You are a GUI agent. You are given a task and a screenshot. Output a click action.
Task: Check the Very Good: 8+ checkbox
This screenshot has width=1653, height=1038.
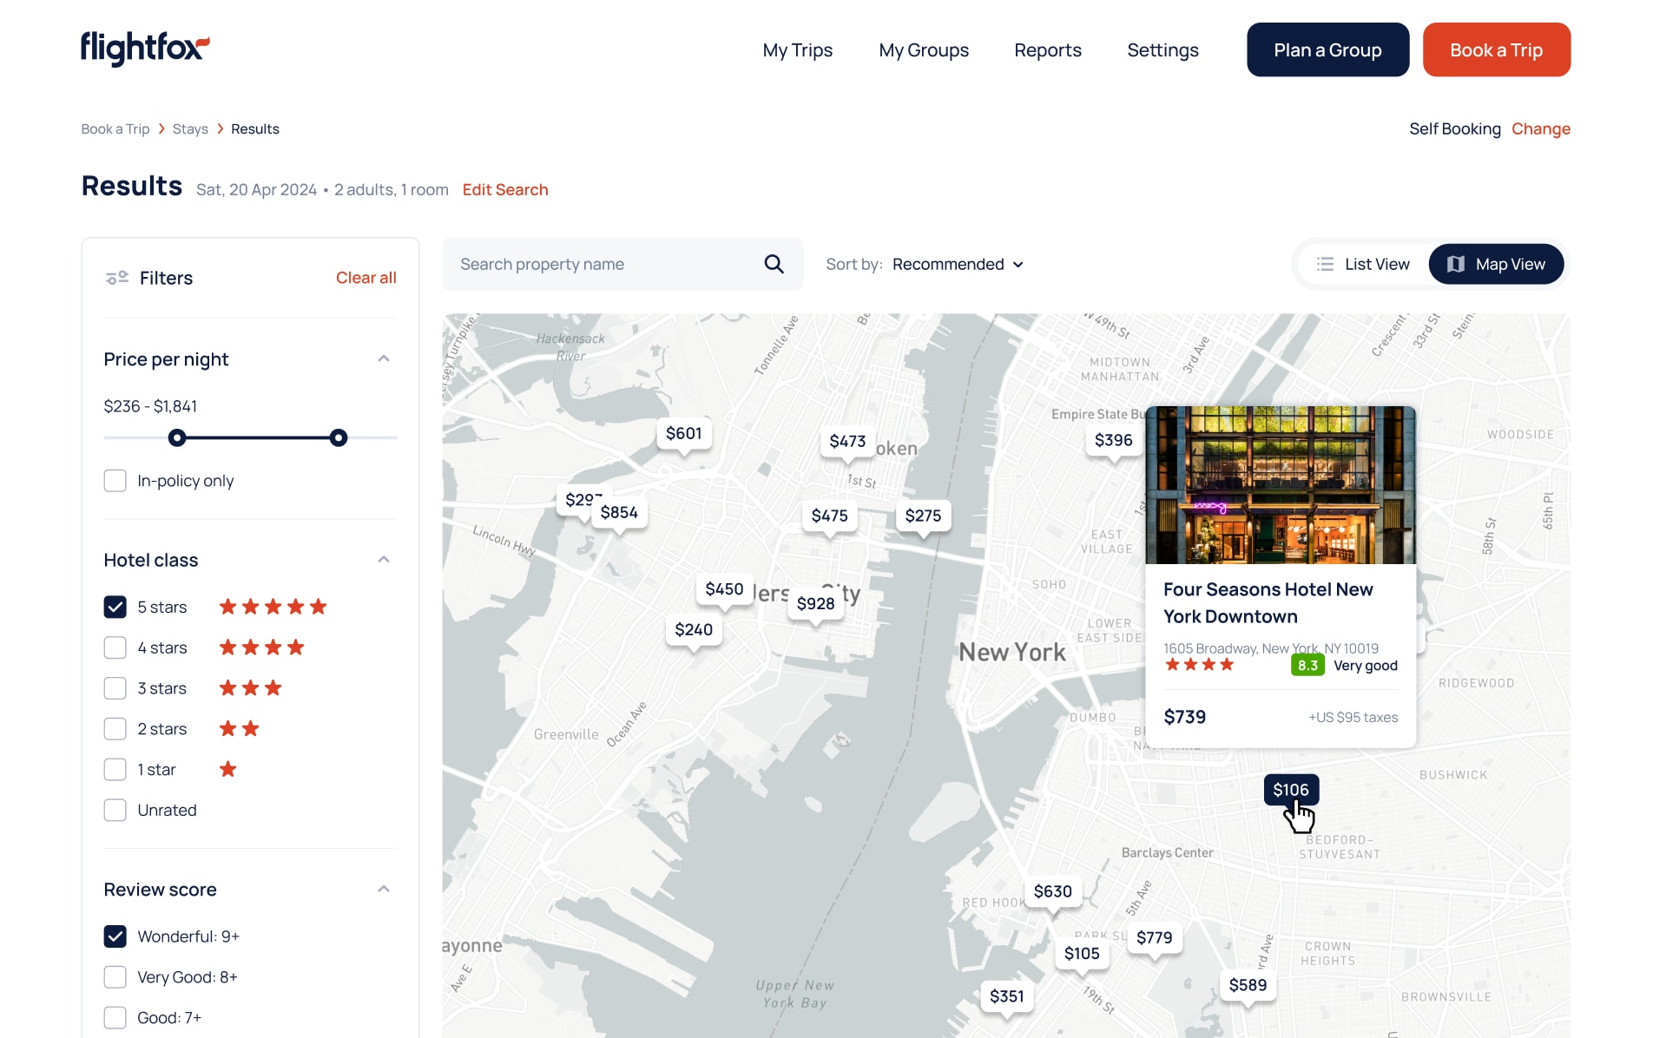(x=115, y=977)
